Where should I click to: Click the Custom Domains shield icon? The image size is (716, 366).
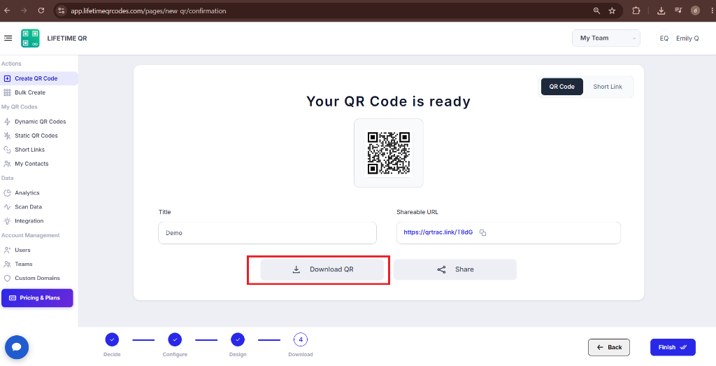[x=7, y=278]
